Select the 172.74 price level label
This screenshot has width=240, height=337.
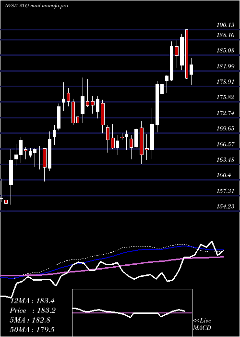(225, 113)
